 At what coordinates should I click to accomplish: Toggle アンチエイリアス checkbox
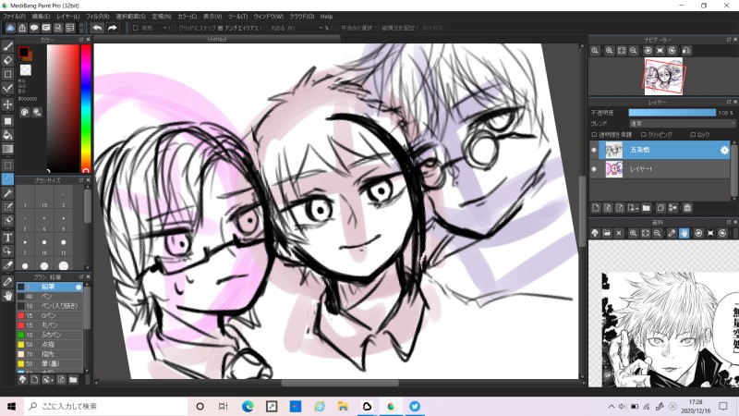click(220, 28)
